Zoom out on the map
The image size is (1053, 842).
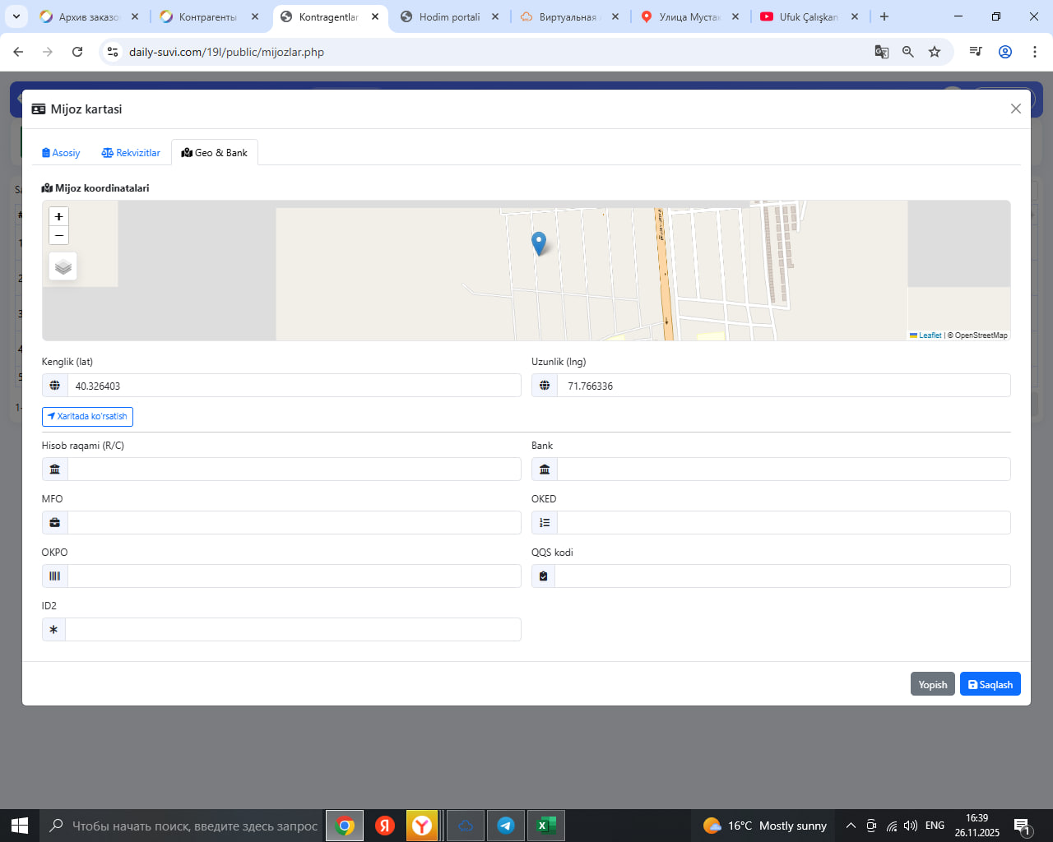(58, 236)
